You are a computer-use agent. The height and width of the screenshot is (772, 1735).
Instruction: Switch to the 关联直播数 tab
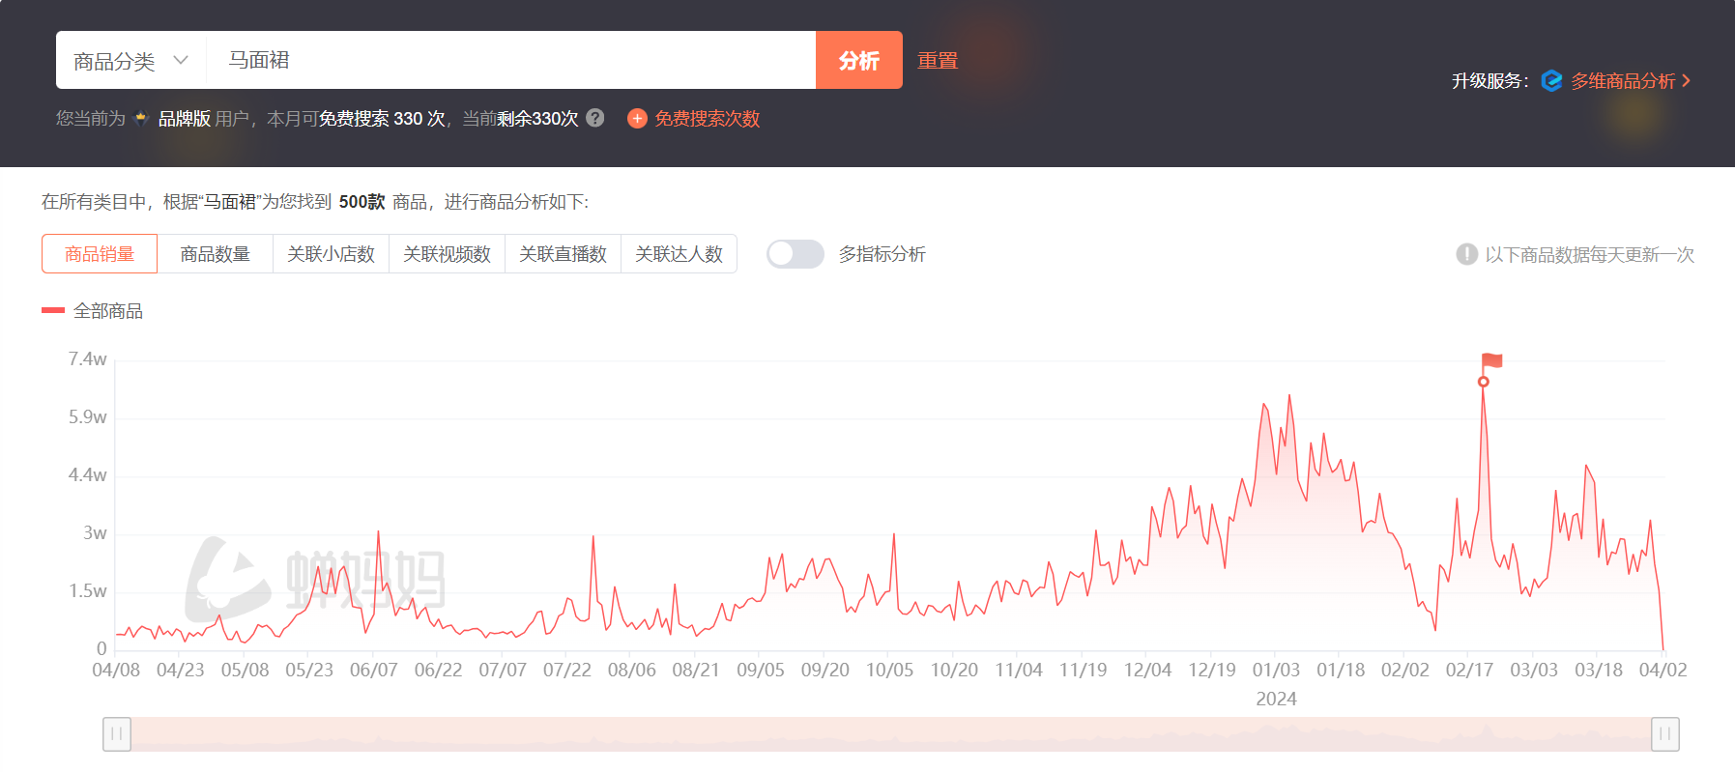(563, 254)
